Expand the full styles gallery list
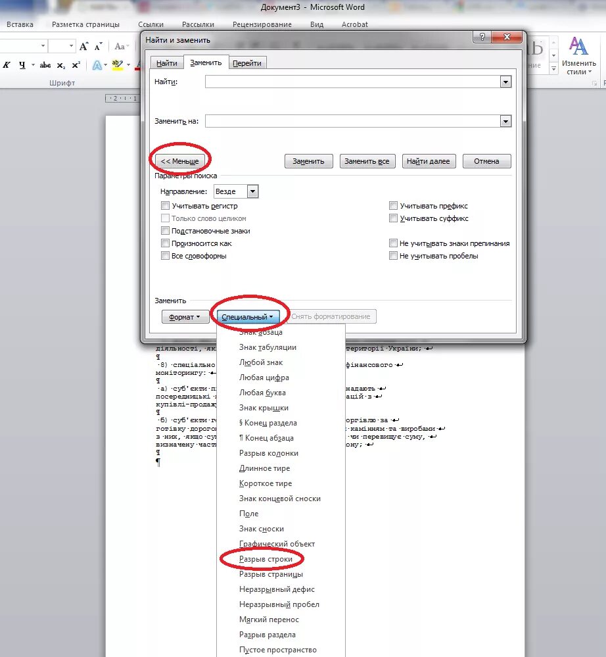The width and height of the screenshot is (606, 657). (x=553, y=68)
